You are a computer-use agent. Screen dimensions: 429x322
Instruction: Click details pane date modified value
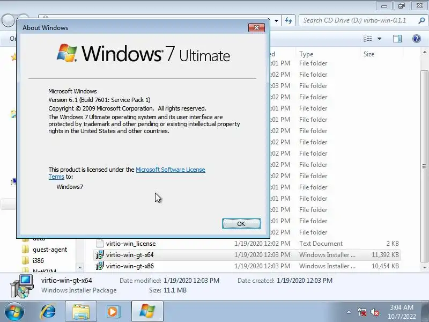pos(191,281)
